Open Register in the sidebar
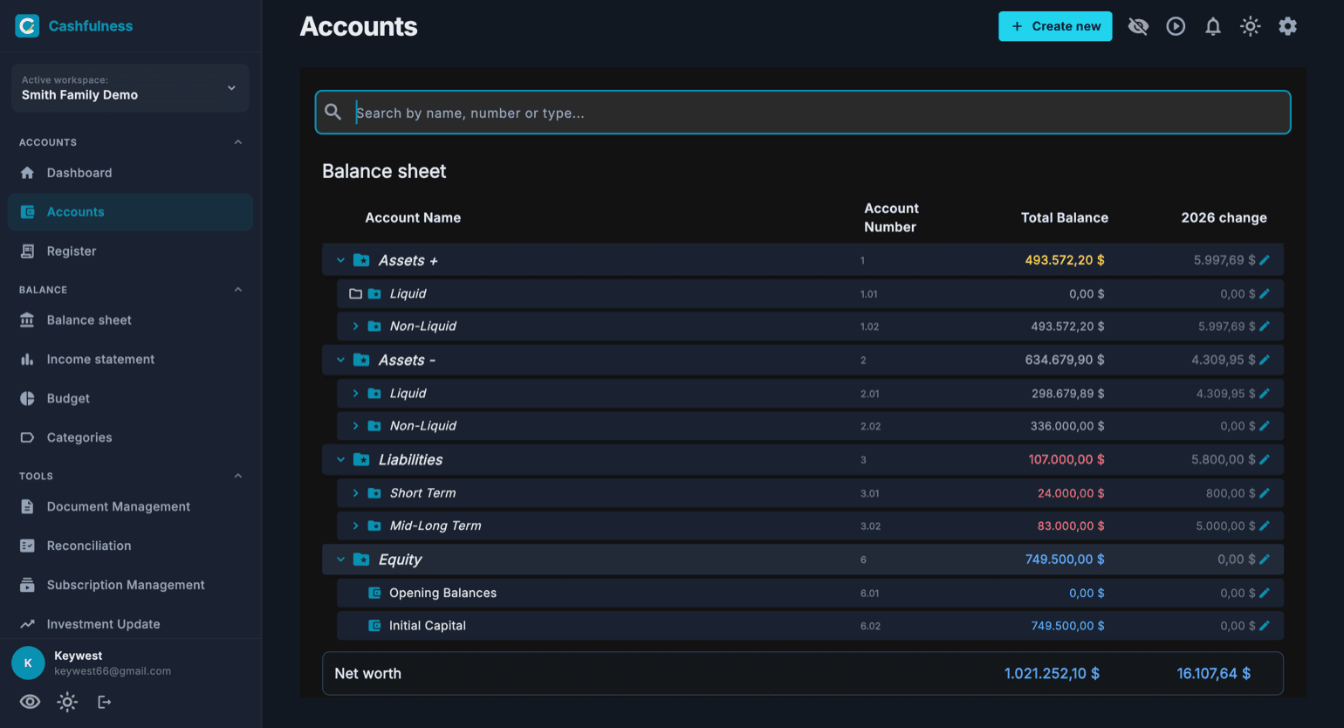This screenshot has width=1344, height=728. pos(130,251)
